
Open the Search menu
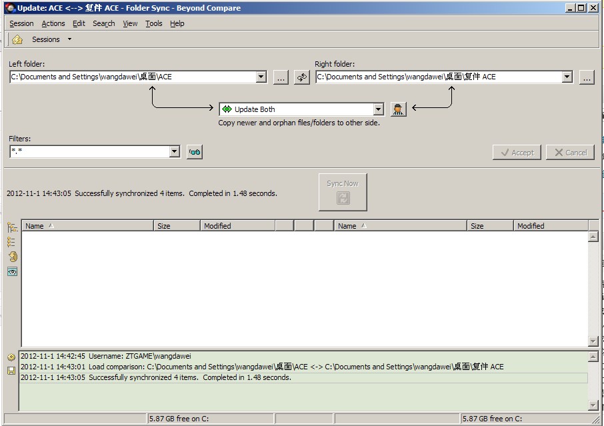click(103, 23)
